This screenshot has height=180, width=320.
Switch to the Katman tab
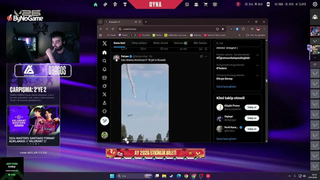180,43
